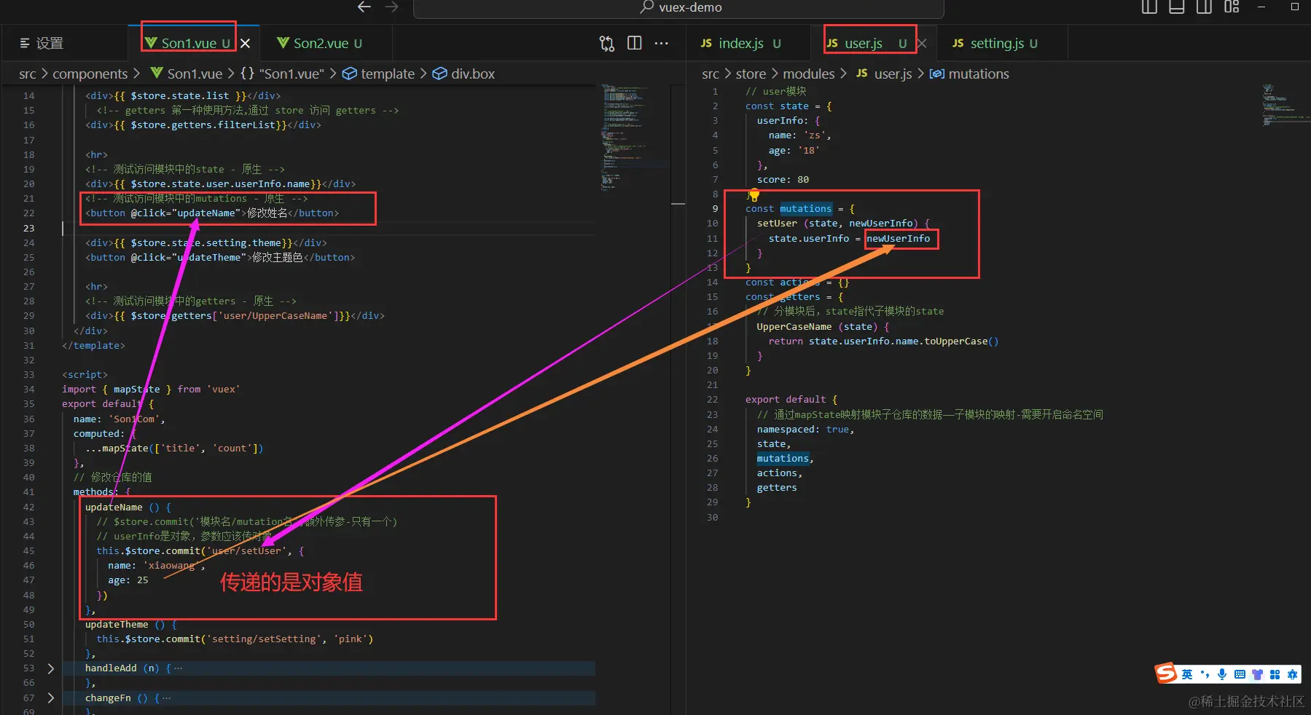This screenshot has height=715, width=1311.
Task: Click highlighted mutations on line 9
Action: pyautogui.click(x=805, y=208)
